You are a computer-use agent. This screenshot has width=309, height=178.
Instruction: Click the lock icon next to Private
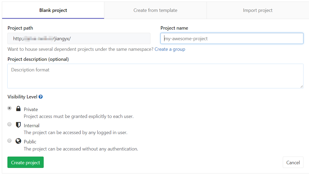click(18, 108)
